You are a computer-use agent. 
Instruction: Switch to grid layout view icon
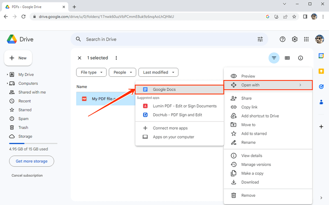pos(287,58)
